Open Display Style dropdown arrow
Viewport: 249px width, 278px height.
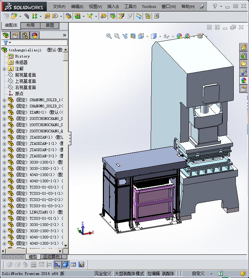(160, 36)
